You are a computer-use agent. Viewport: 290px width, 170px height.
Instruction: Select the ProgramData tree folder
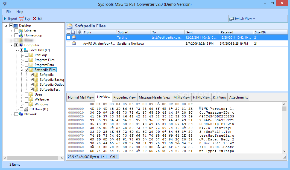(44, 65)
